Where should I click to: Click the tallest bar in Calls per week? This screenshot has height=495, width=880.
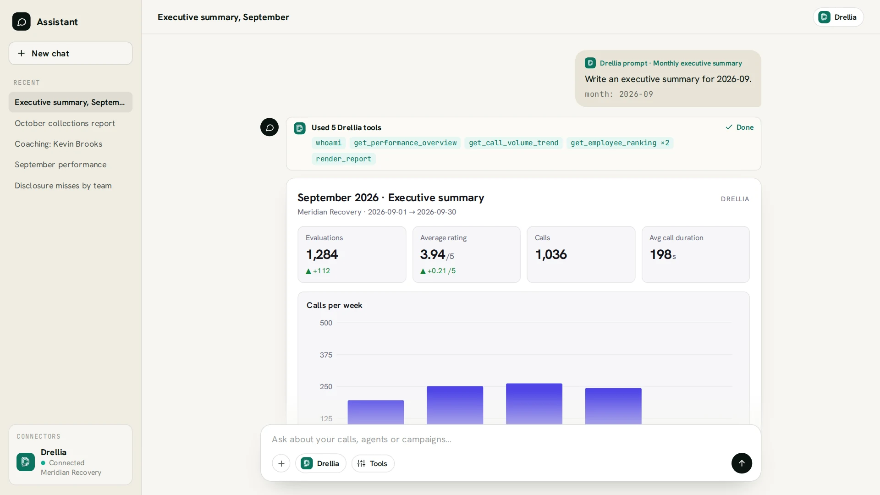(x=534, y=404)
